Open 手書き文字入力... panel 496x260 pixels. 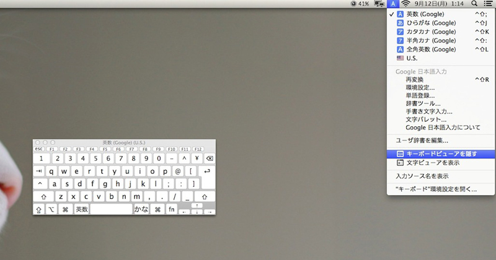(441, 111)
